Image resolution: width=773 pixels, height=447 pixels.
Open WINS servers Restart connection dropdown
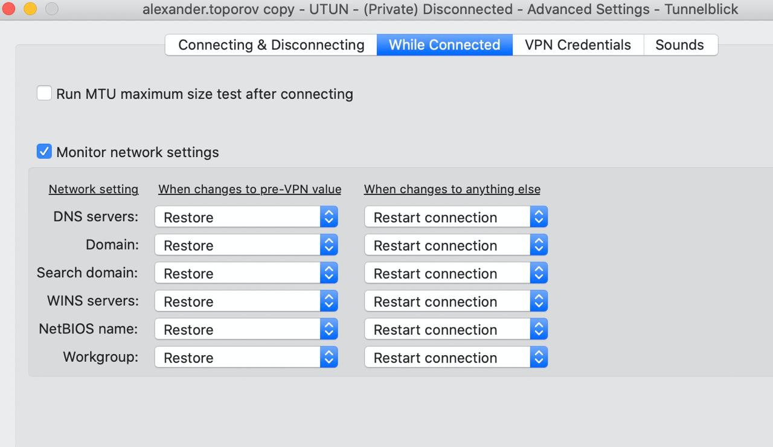pos(456,301)
